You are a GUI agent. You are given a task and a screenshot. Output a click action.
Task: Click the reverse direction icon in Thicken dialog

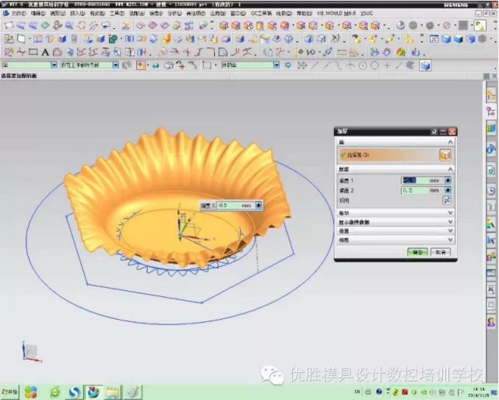click(x=447, y=200)
